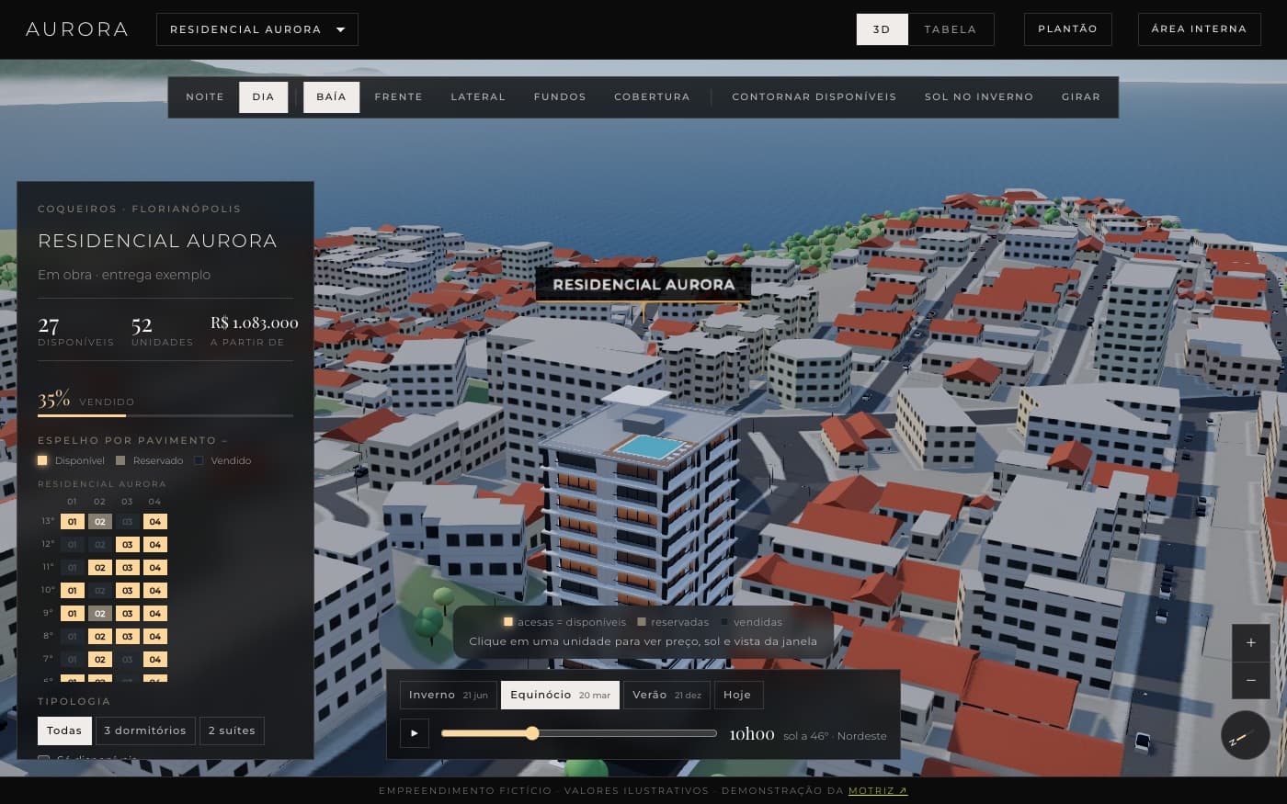Choose Inverno 21 jun sun preset
This screenshot has width=1287, height=804.
449,695
